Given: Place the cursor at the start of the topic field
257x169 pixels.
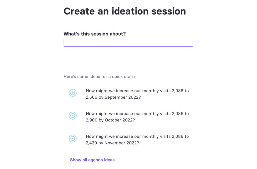Looking at the screenshot, I should 64,42.
